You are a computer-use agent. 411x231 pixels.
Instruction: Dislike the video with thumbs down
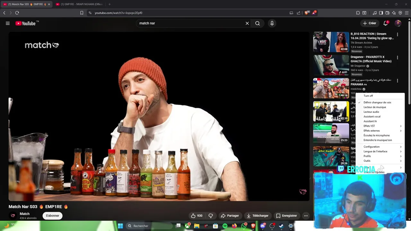click(211, 216)
